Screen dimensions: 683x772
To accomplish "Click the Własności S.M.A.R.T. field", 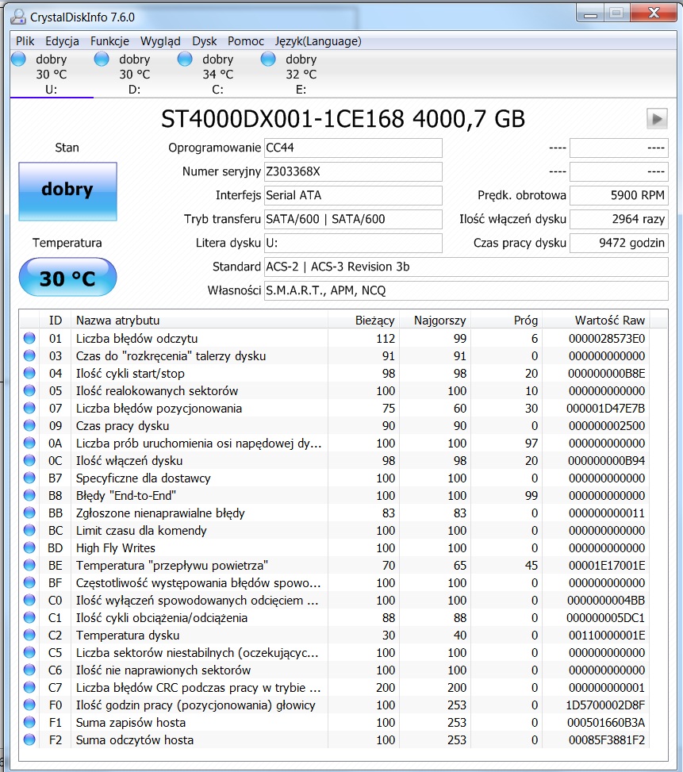I will coord(466,290).
